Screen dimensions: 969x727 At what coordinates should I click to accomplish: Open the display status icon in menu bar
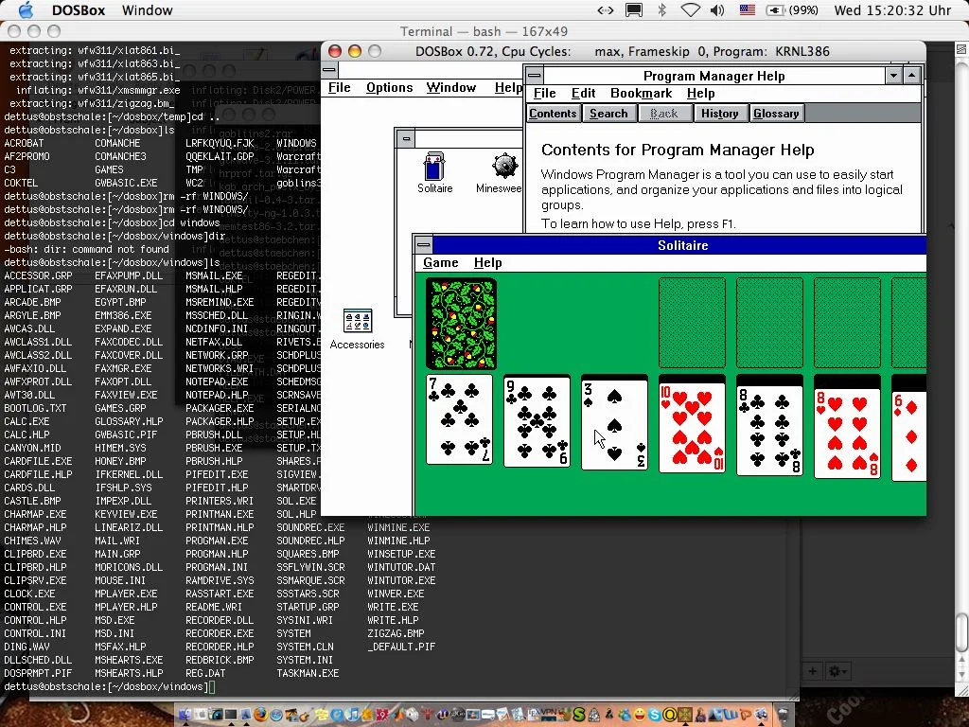pyautogui.click(x=633, y=9)
